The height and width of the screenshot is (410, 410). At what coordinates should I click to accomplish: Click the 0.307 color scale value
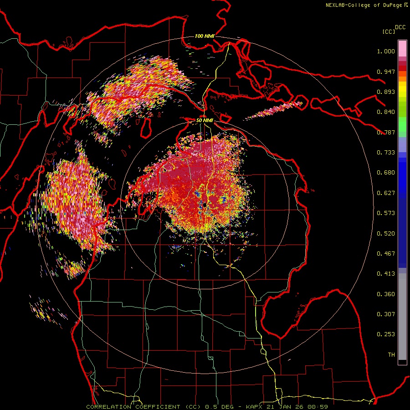[386, 314]
